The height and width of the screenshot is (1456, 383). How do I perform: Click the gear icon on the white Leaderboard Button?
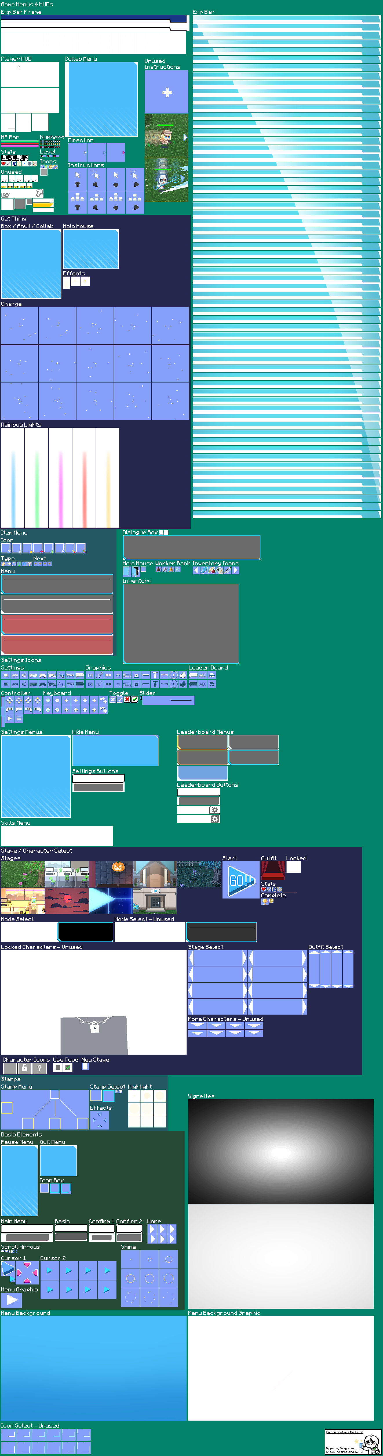tap(214, 810)
